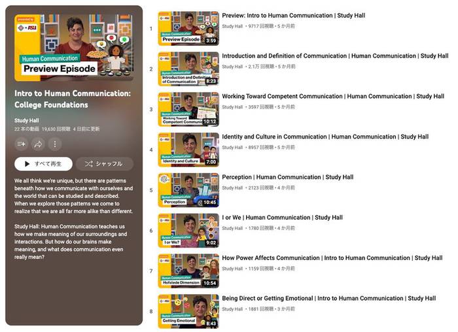Click the 9717 回視聴 view count text

(261, 26)
